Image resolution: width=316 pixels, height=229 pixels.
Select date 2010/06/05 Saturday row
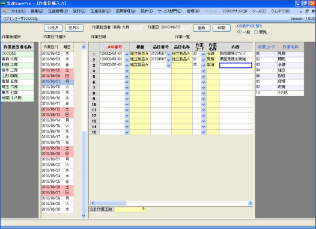click(57, 70)
